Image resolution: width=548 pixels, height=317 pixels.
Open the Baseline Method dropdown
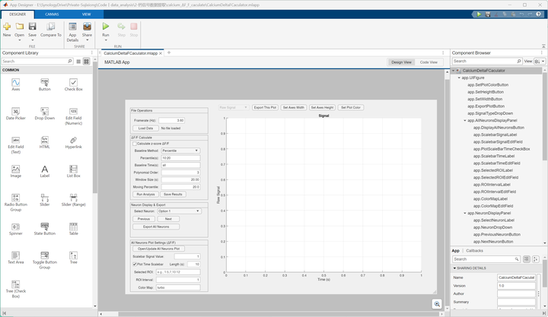[x=180, y=151]
